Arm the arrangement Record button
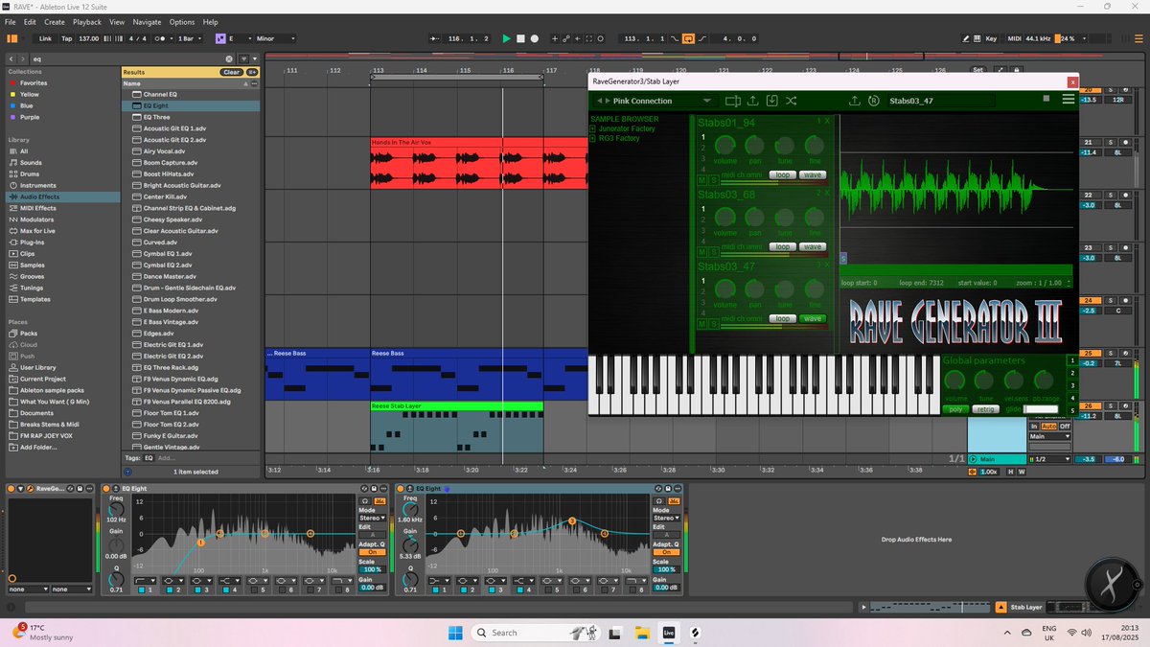The image size is (1150, 647). (x=535, y=38)
